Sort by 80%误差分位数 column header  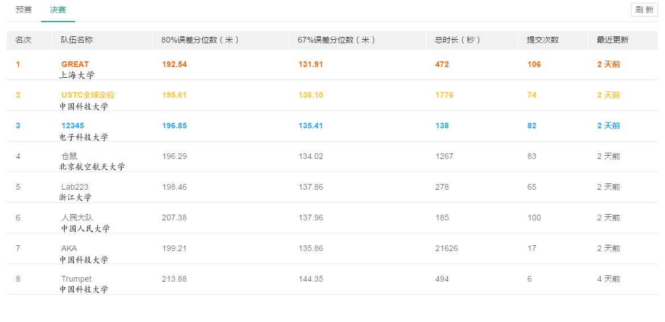point(200,40)
